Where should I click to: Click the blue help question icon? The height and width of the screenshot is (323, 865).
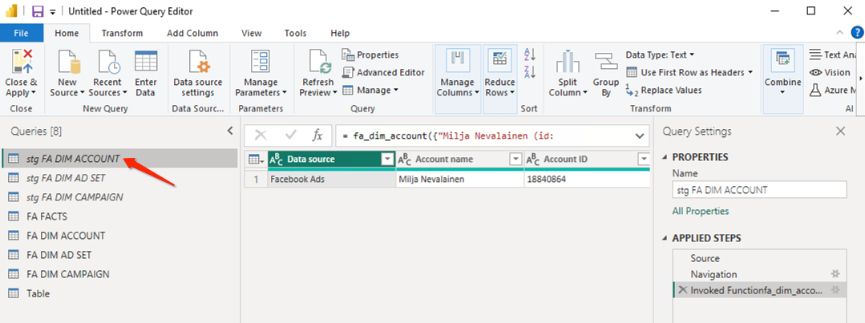coord(857,33)
